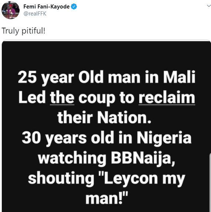
Task: Click the underlined word 'reclaim' in image
Action: tap(167, 98)
